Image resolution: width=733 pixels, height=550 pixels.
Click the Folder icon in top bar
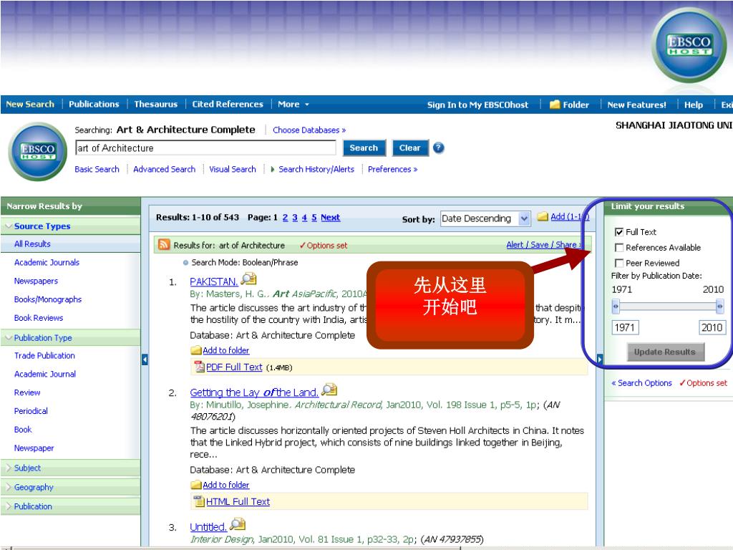point(555,105)
